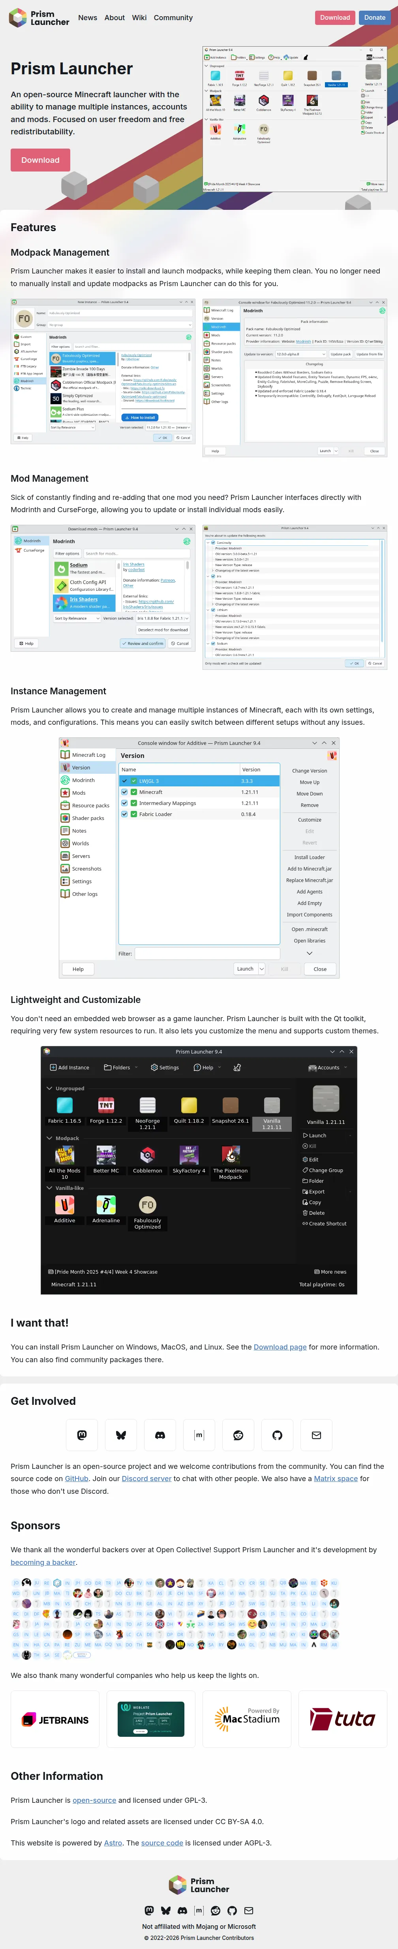
Task: Open the Reddit icon in Get Involved
Action: click(238, 1435)
